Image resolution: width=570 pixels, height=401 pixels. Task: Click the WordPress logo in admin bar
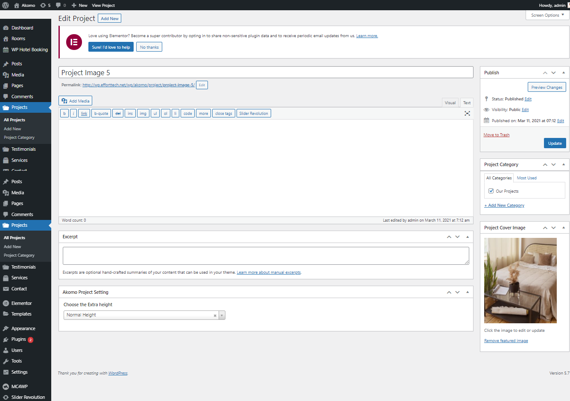point(6,5)
